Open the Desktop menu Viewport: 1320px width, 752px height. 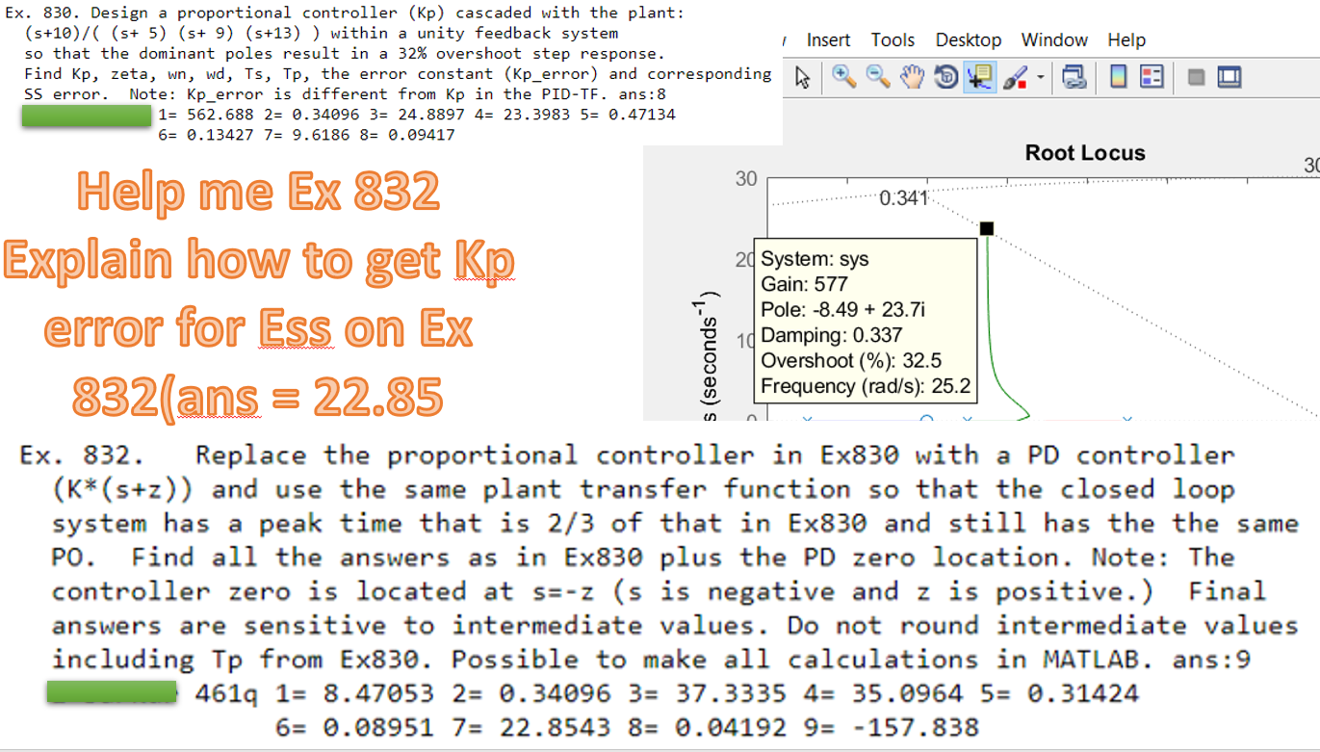[967, 39]
